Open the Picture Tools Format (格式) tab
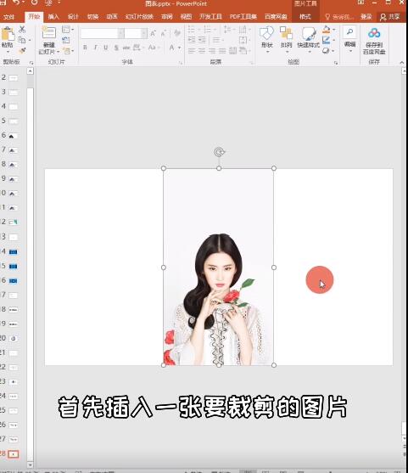The height and width of the screenshot is (473, 408). 305,17
